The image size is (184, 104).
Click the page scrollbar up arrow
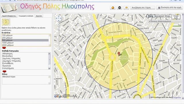[183, 14]
